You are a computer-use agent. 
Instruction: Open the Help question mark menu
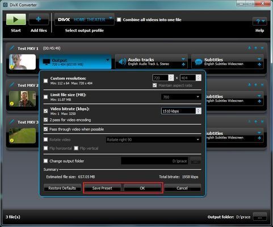tap(259, 22)
